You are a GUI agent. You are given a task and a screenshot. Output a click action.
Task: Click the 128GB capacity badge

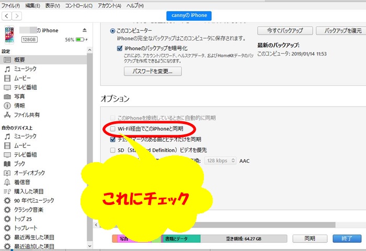[x=29, y=39]
